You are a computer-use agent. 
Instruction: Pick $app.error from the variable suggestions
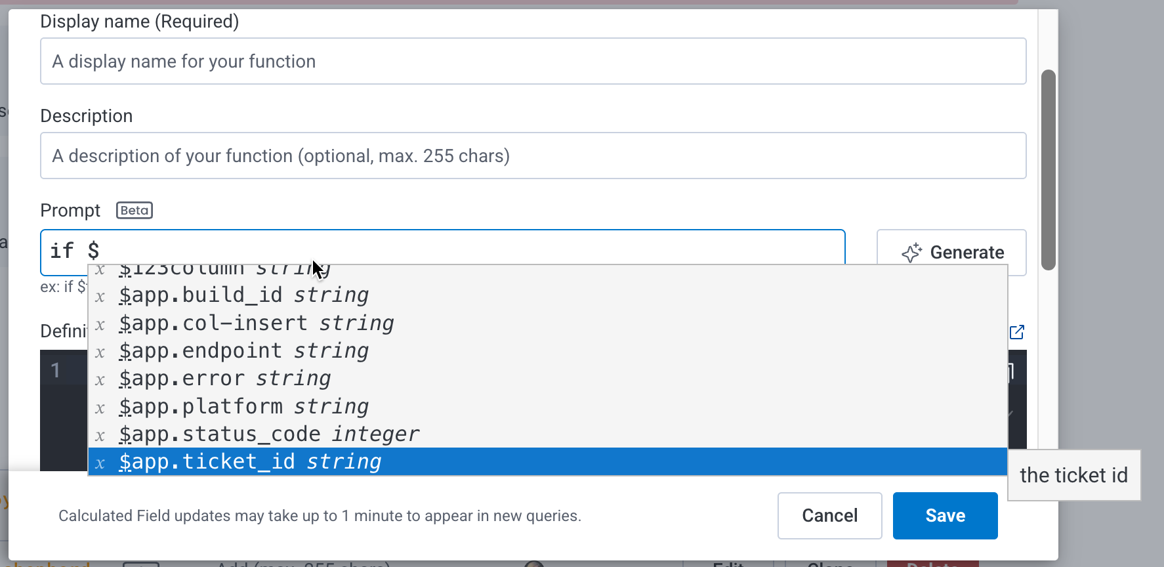pos(223,379)
